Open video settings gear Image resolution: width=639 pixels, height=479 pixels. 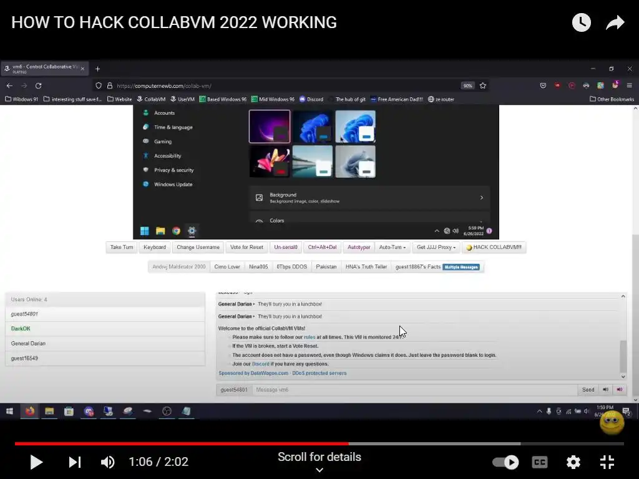[573, 462]
